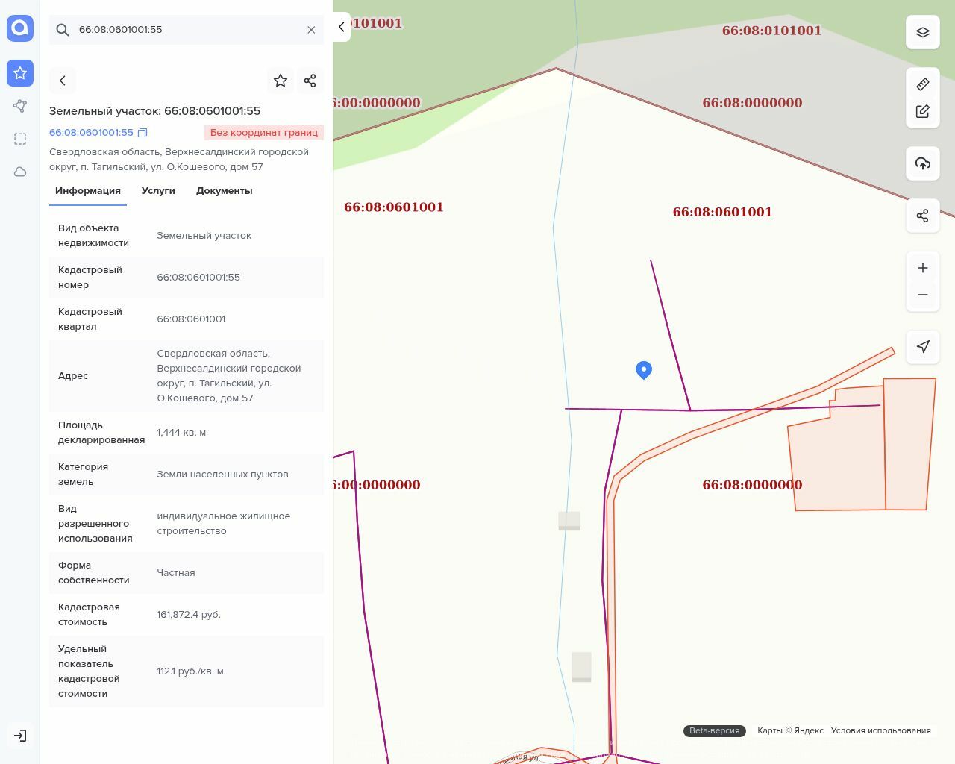The height and width of the screenshot is (764, 955).
Task: Click the value '1,444 кв. м'
Action: coord(181,433)
